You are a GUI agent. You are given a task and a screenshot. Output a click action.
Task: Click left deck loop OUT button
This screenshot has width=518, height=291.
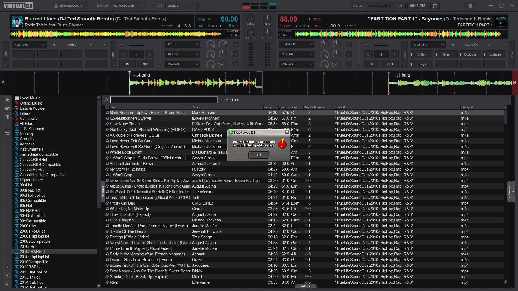pyautogui.click(x=146, y=64)
